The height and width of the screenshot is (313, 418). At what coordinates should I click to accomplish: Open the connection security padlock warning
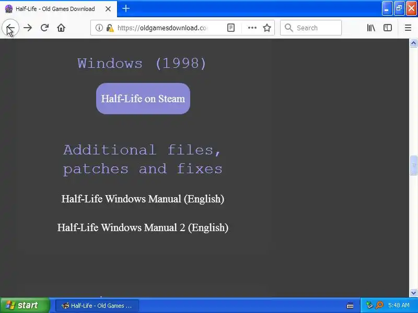pos(110,28)
